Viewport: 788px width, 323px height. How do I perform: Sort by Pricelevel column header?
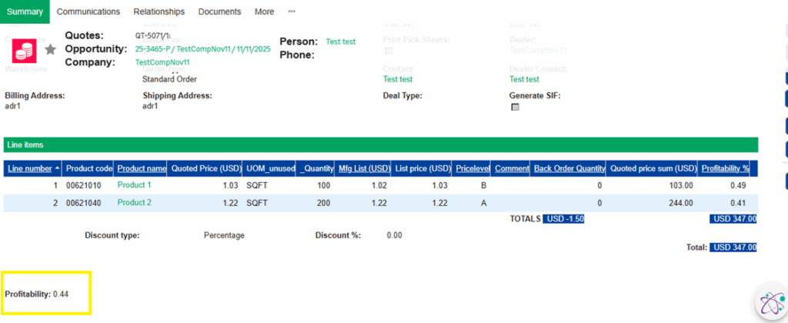point(472,168)
